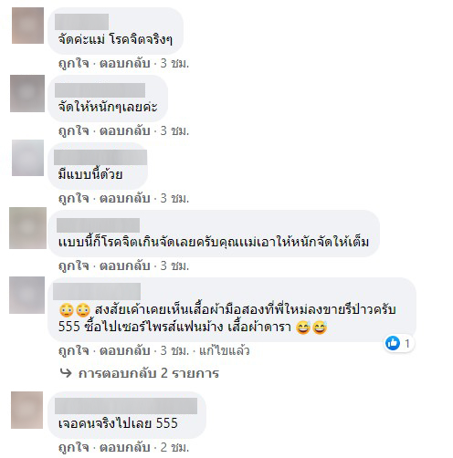Click the reply arrow icon beside การตอบกลับ 2 รายการ
This screenshot has width=453, height=458.
[x=66, y=373]
